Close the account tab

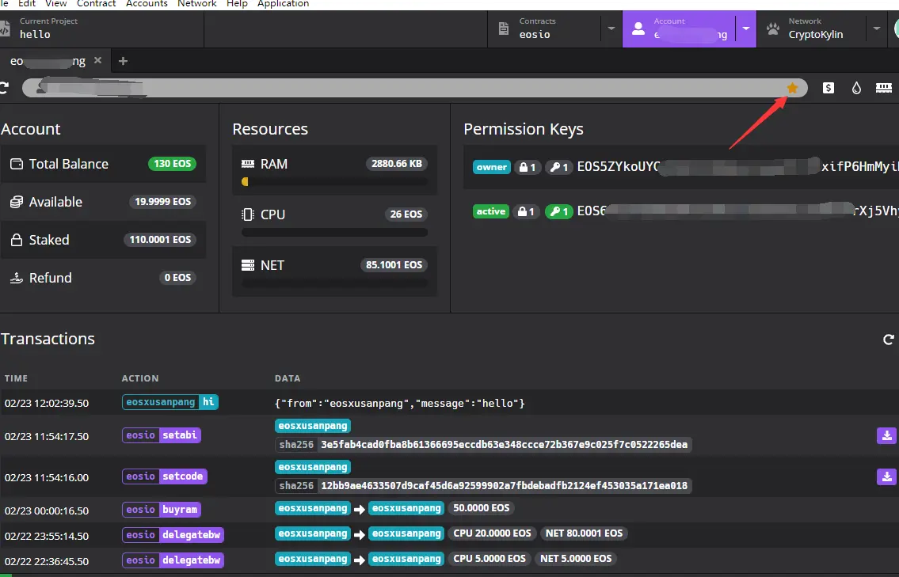pos(97,60)
